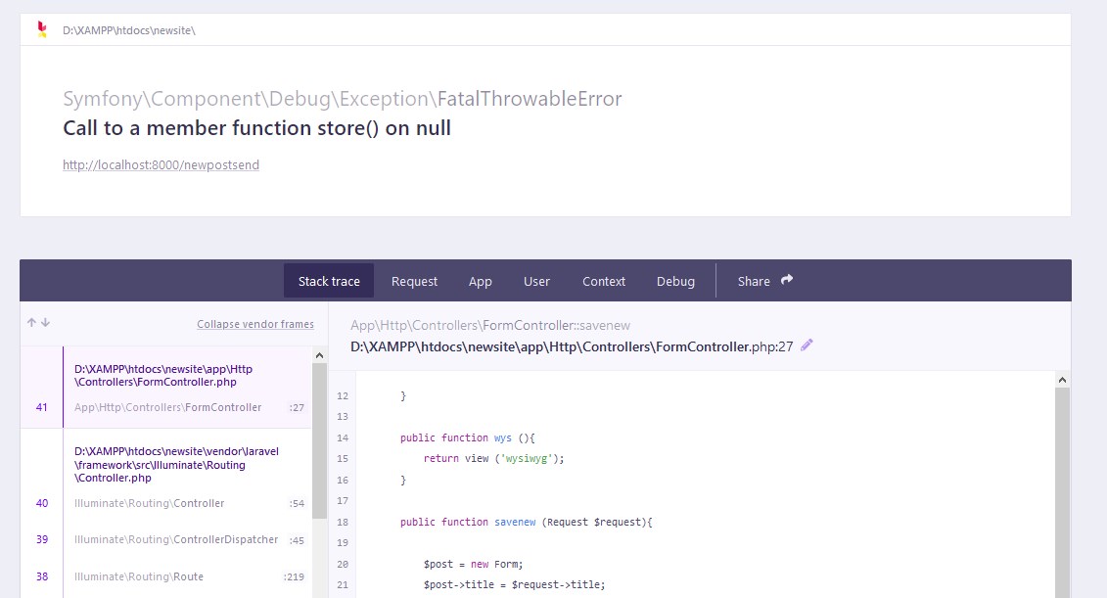The width and height of the screenshot is (1107, 598).
Task: Select frame 38 Illuminate Routing Route
Action: click(166, 576)
